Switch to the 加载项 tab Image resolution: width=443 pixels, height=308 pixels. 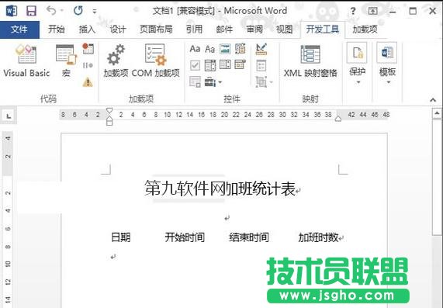tap(365, 29)
